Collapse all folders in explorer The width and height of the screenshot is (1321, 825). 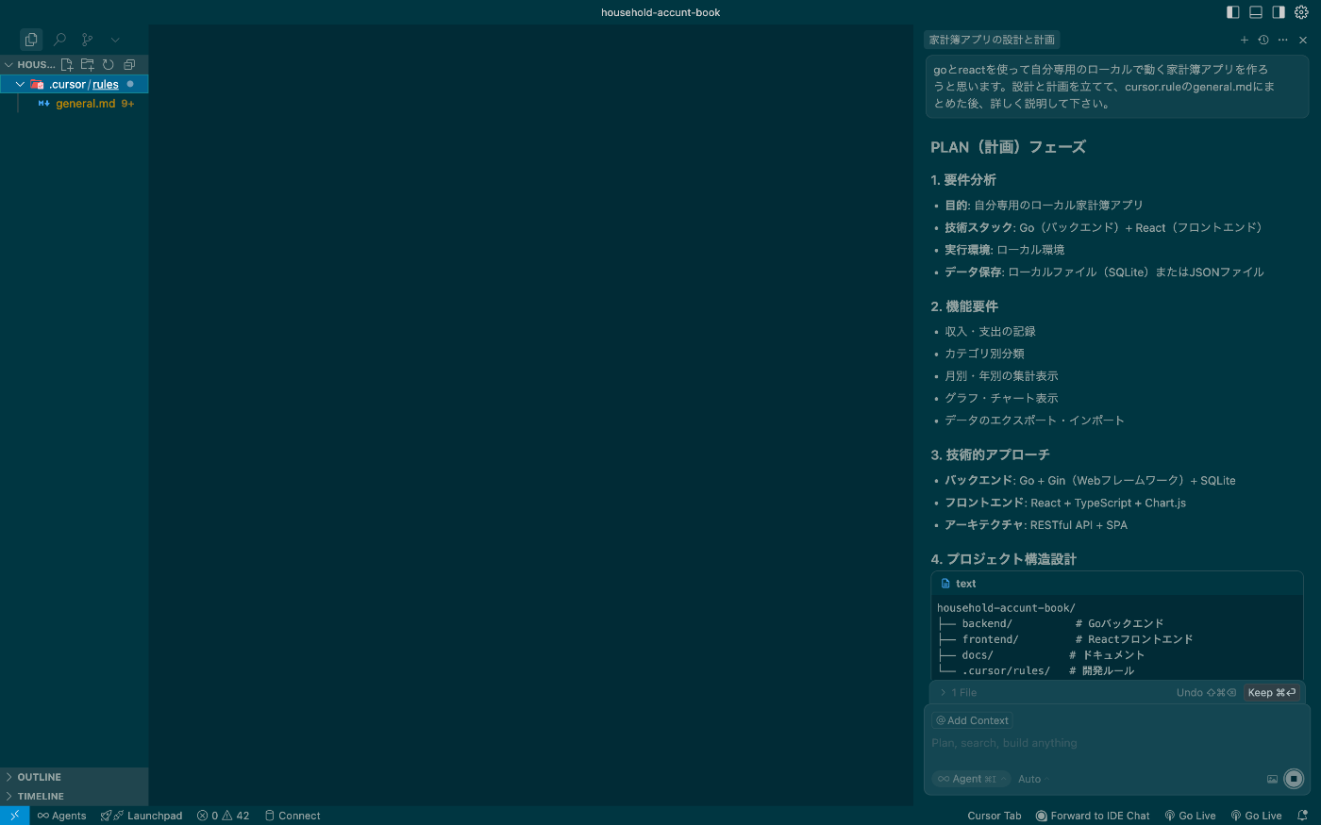[x=129, y=65]
